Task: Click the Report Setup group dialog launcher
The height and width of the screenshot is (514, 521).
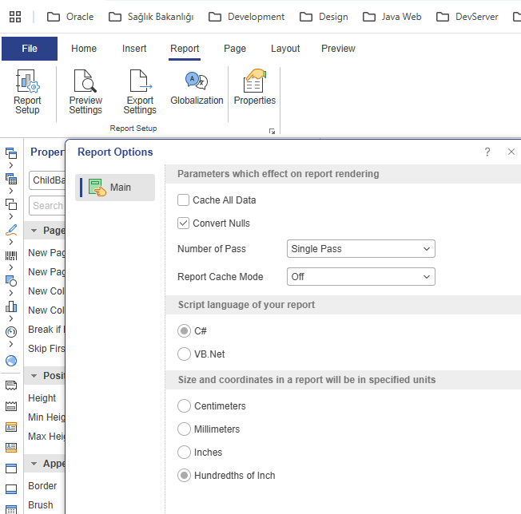Action: pos(272,131)
